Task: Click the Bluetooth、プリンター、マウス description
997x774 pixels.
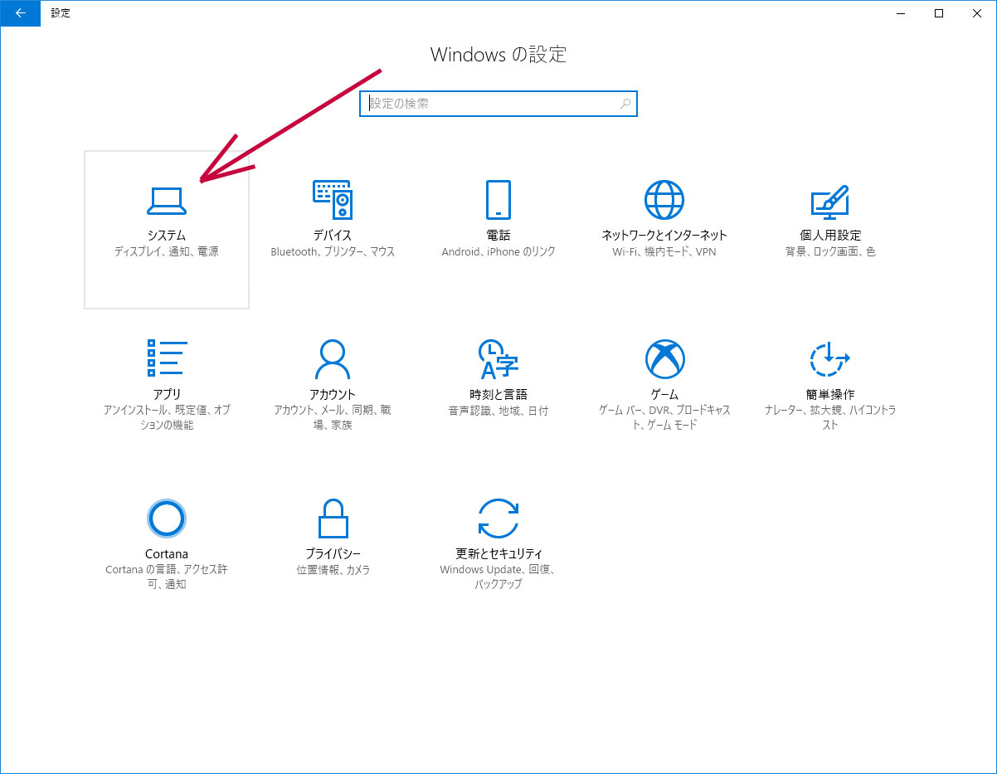Action: (333, 251)
